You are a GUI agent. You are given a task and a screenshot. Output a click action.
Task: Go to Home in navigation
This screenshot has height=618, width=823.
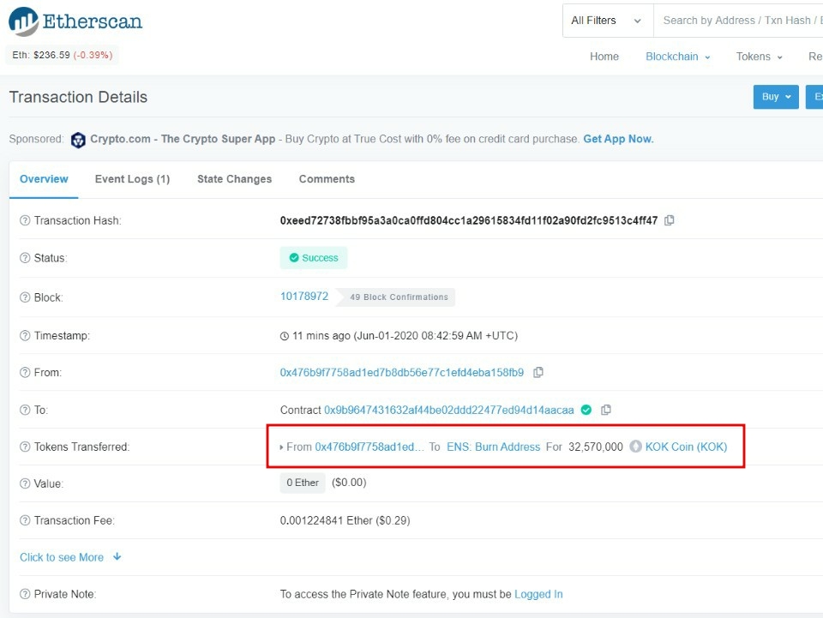point(604,57)
